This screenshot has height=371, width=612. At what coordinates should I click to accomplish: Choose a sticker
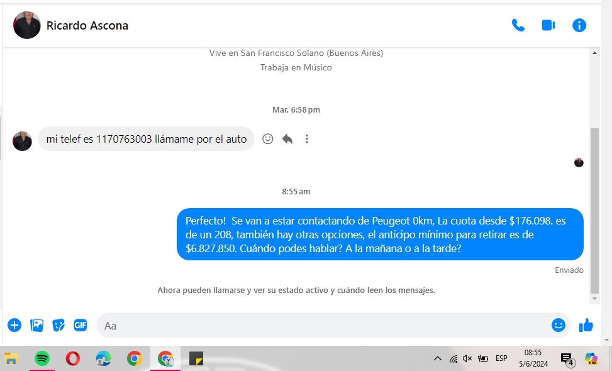click(x=58, y=325)
